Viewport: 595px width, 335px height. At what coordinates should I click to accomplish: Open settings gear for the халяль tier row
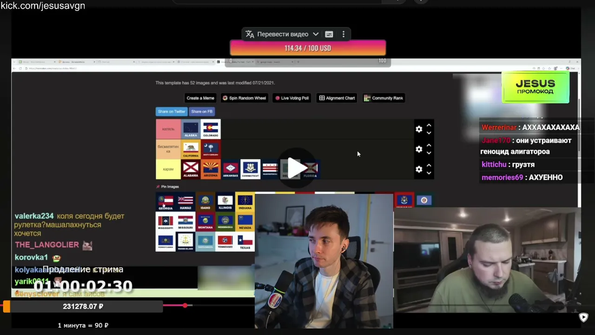[419, 129]
